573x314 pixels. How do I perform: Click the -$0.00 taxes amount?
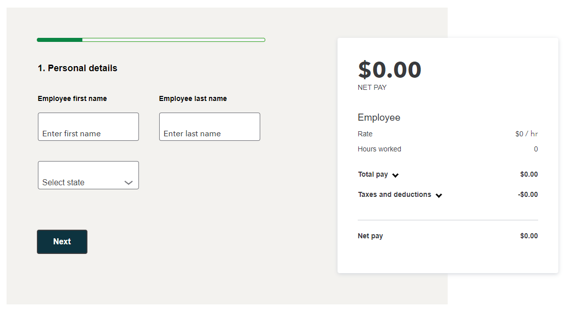tap(528, 194)
